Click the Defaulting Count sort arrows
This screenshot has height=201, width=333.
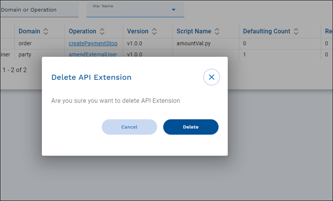point(296,31)
